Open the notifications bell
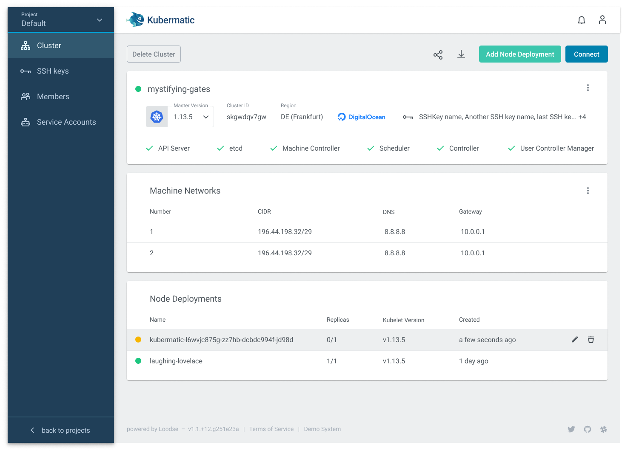 tap(582, 20)
